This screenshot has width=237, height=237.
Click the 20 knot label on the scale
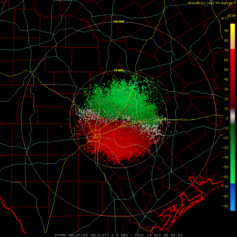(x=226, y=99)
